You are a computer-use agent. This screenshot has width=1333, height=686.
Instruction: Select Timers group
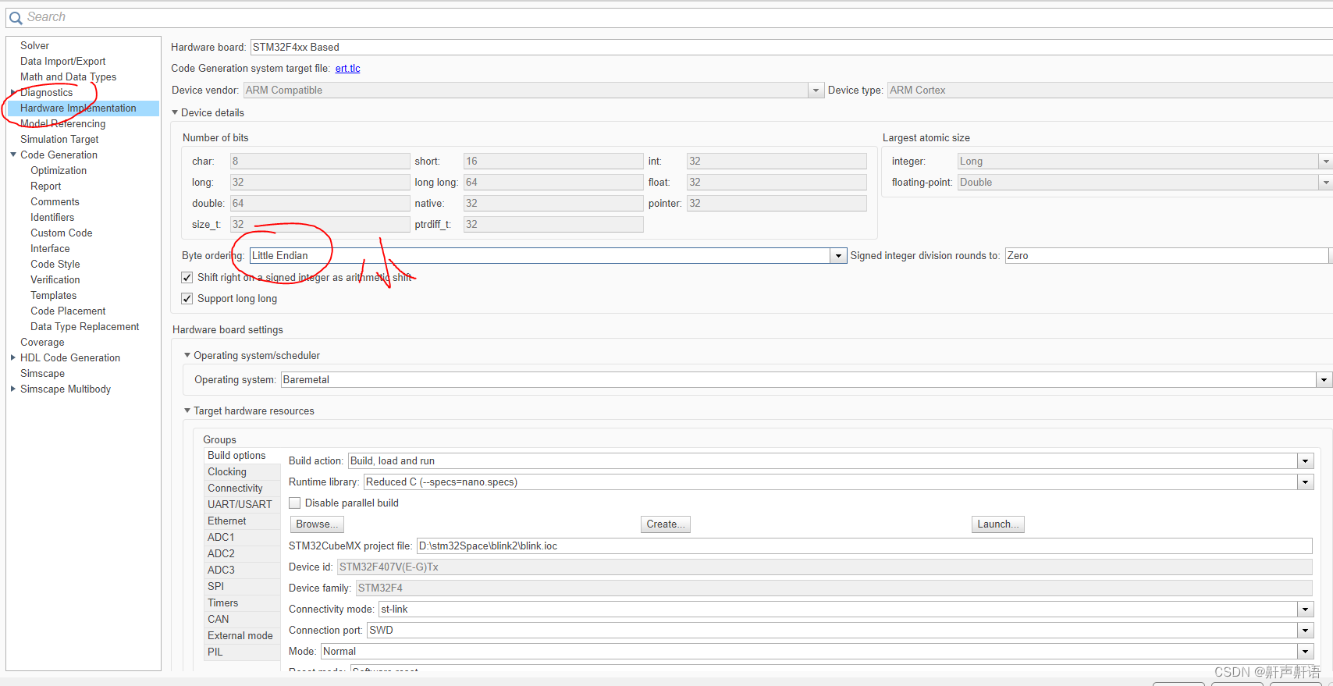(242, 603)
